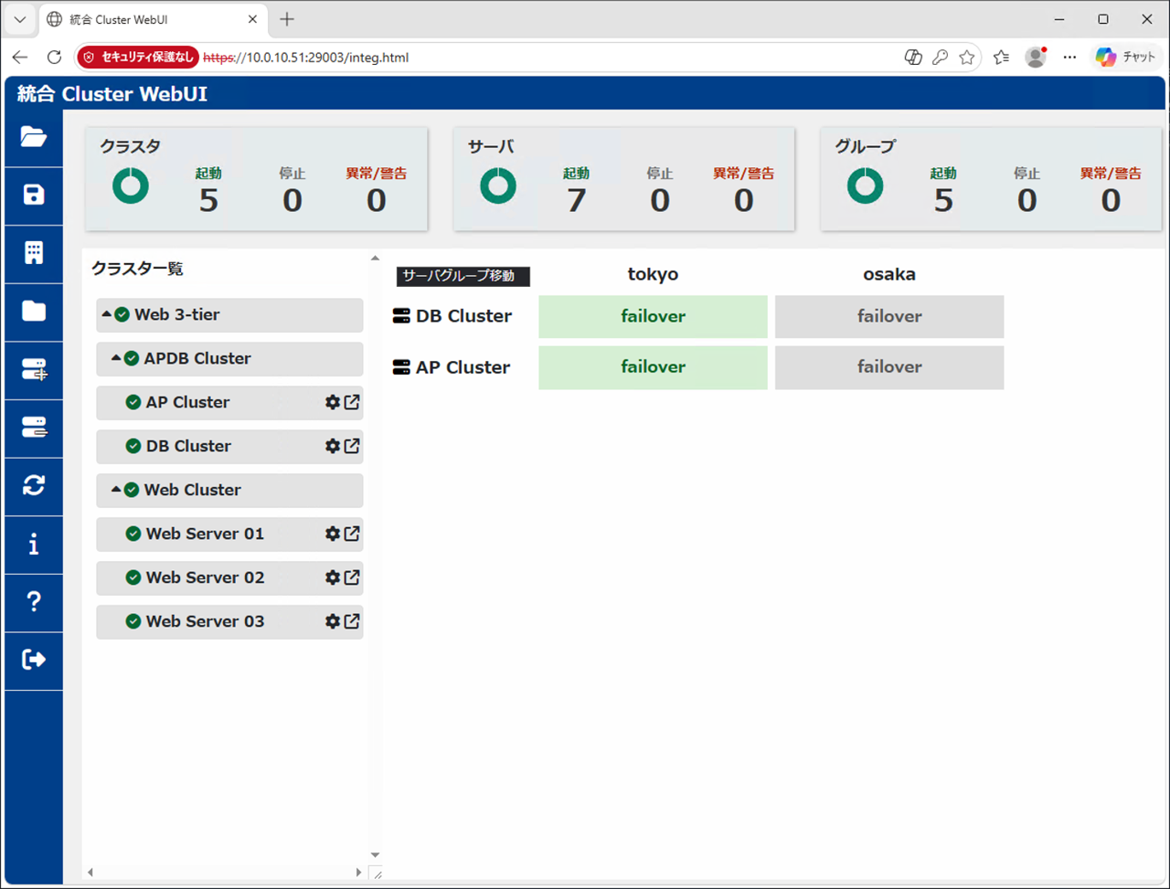Open the help question mark icon
The image size is (1170, 889).
click(x=34, y=602)
